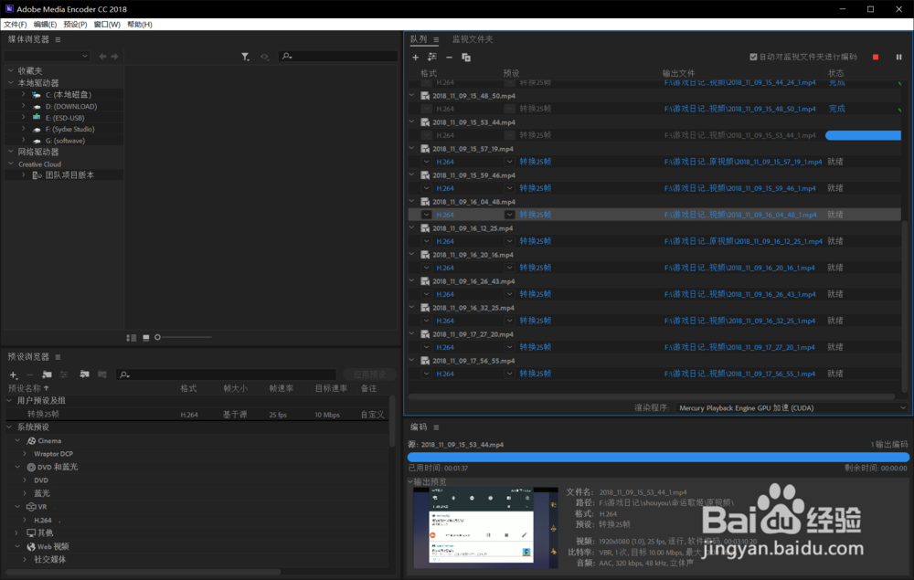914x580 pixels.
Task: Remove selected queue item with minus icon
Action: pos(449,57)
